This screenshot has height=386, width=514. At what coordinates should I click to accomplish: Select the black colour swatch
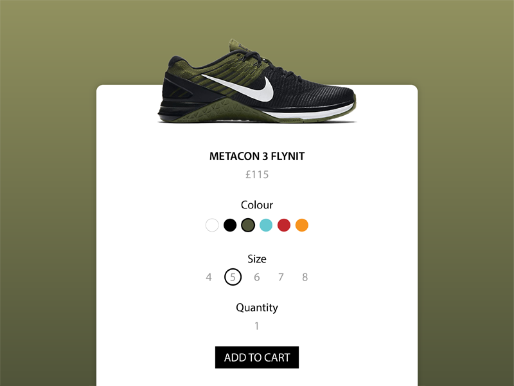click(x=230, y=225)
